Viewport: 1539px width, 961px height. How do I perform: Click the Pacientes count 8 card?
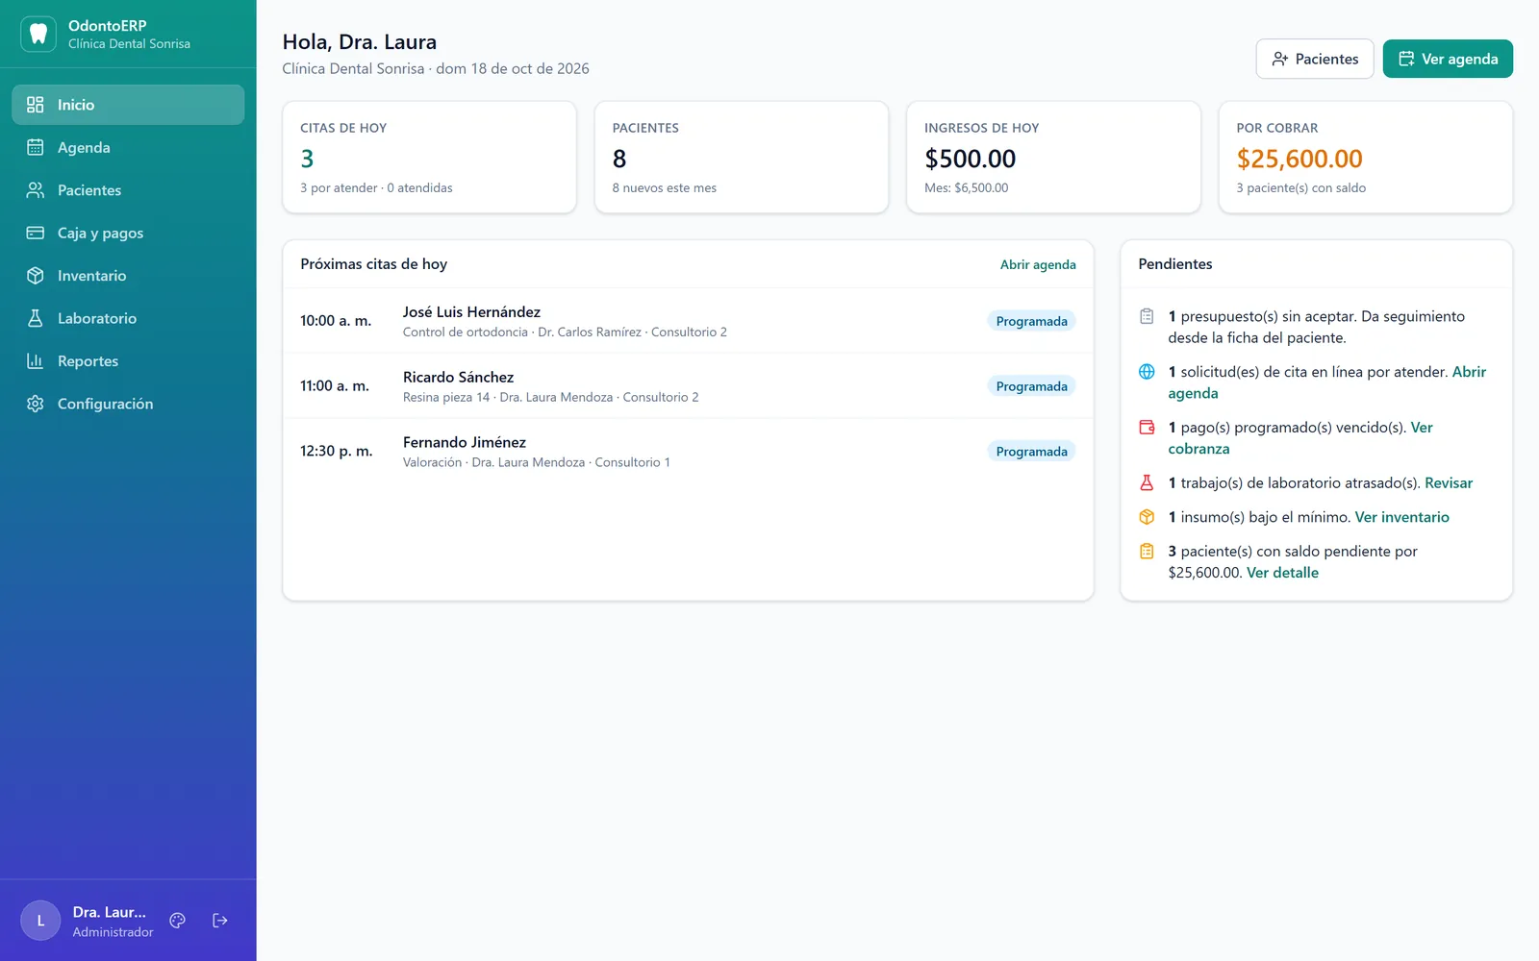(742, 157)
